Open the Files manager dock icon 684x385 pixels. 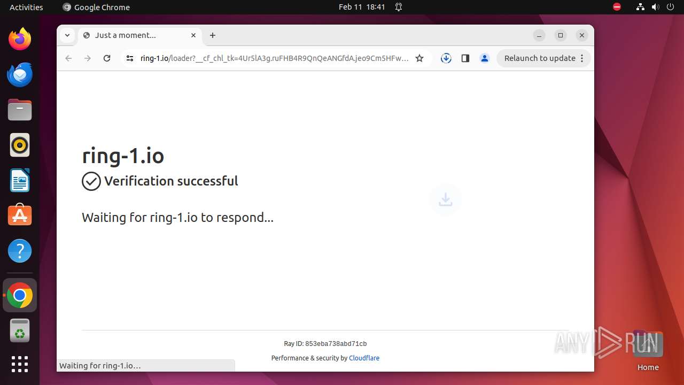[x=20, y=110]
